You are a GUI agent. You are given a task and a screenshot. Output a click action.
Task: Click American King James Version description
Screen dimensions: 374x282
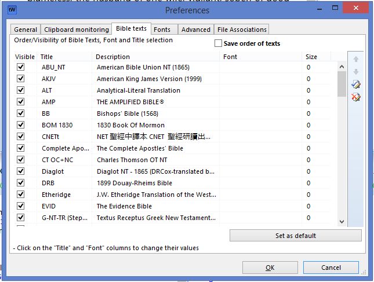(x=149, y=79)
